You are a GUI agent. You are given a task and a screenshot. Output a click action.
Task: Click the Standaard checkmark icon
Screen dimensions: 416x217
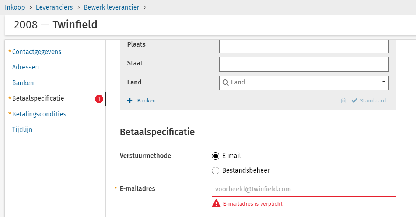(x=354, y=101)
